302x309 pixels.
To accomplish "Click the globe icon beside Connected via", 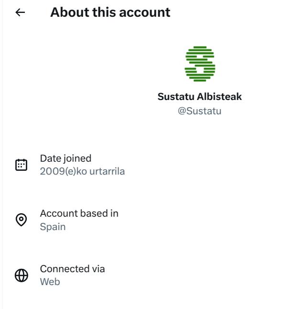I will 22,276.
